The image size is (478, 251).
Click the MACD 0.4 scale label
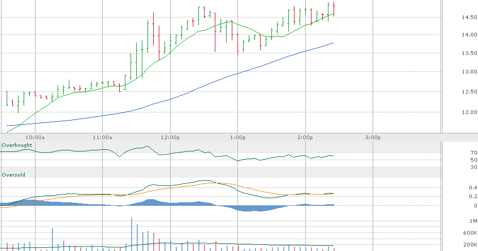pos(473,188)
